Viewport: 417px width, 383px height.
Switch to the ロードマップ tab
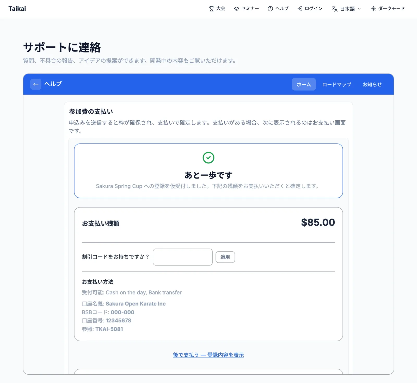[x=337, y=84]
